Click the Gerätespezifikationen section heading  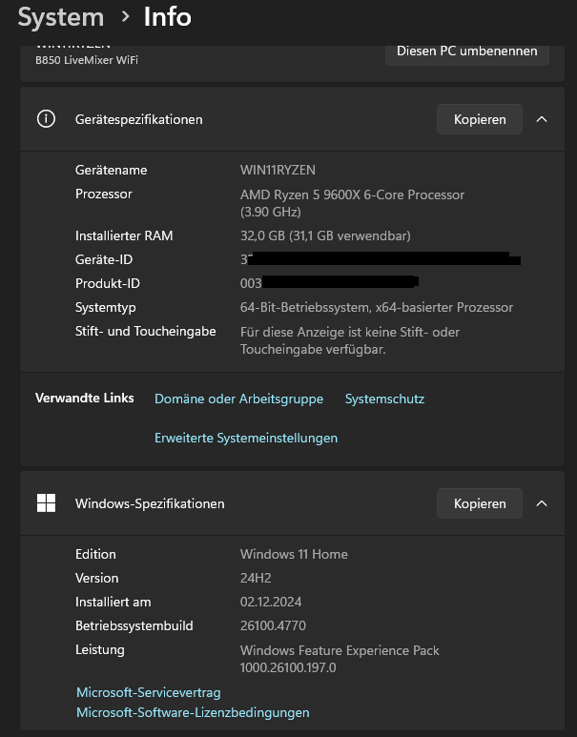(x=138, y=120)
